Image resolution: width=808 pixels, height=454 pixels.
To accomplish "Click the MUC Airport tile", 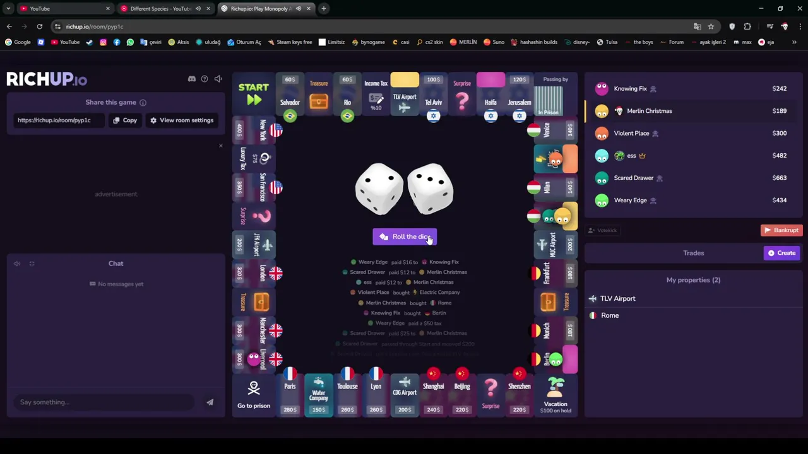I will 555,245.
